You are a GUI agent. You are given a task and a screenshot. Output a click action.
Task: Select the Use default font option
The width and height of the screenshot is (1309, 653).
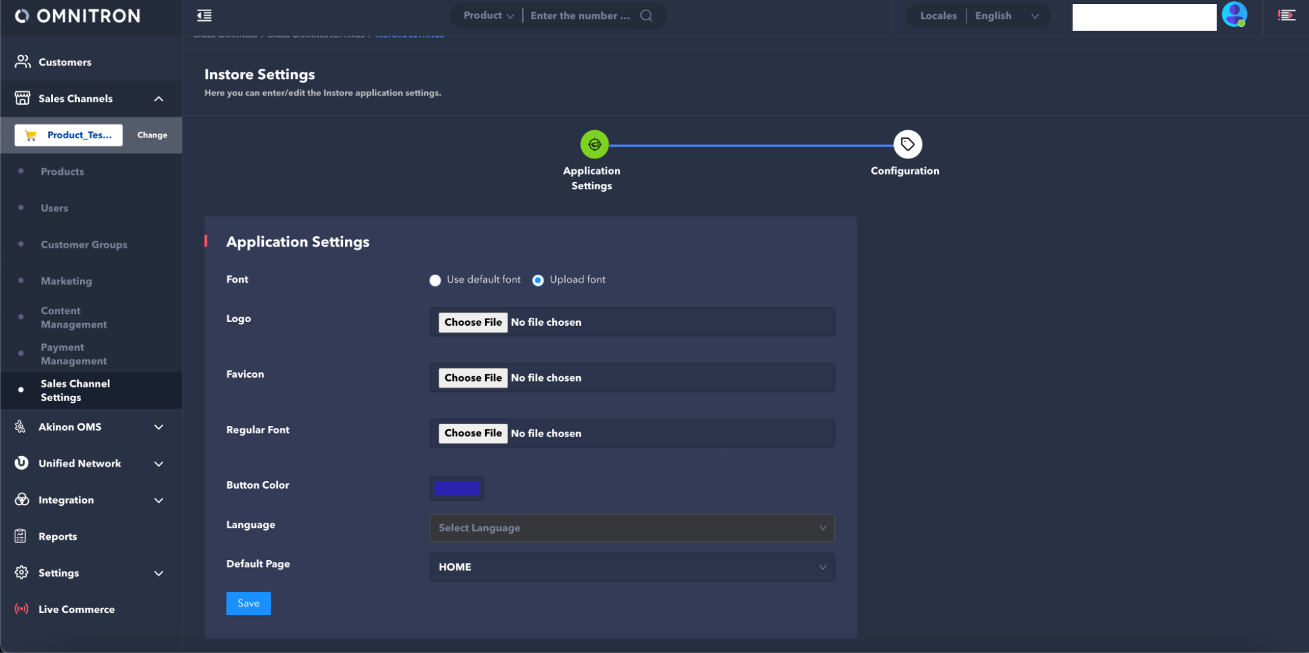[435, 280]
